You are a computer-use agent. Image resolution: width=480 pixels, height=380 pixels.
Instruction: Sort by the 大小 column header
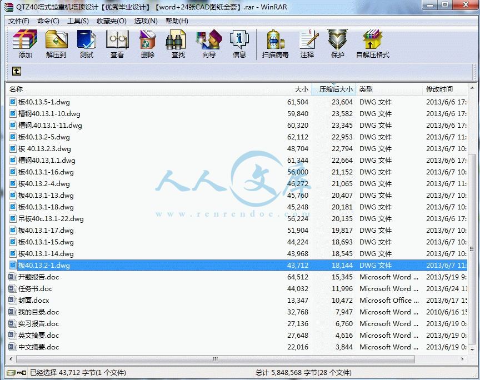click(x=289, y=89)
